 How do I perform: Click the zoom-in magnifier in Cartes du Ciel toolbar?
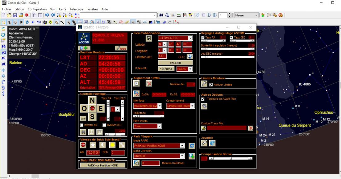click(59, 15)
